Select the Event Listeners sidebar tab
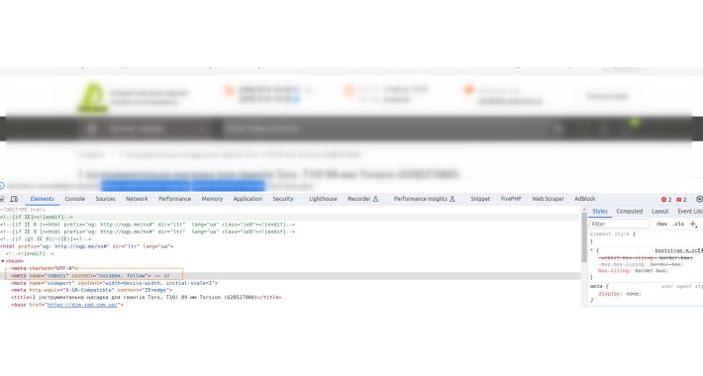This screenshot has height=376, width=703. (689, 212)
